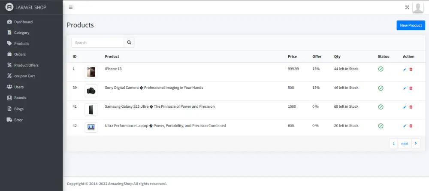The image size is (429, 191).
Task: Click the LARAVEL SHOP brand link
Action: pos(31,7)
